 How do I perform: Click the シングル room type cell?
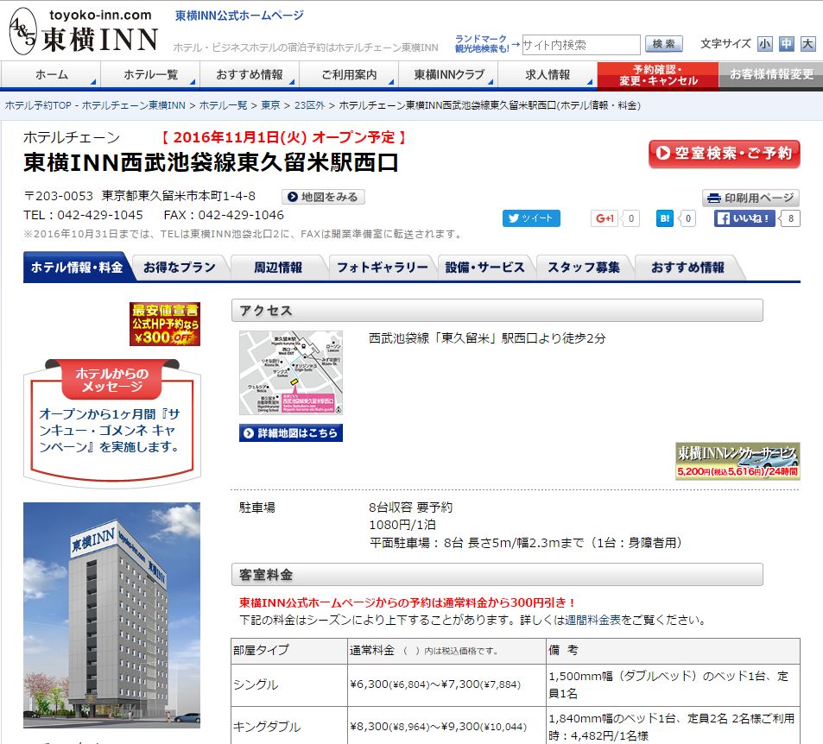click(x=289, y=684)
